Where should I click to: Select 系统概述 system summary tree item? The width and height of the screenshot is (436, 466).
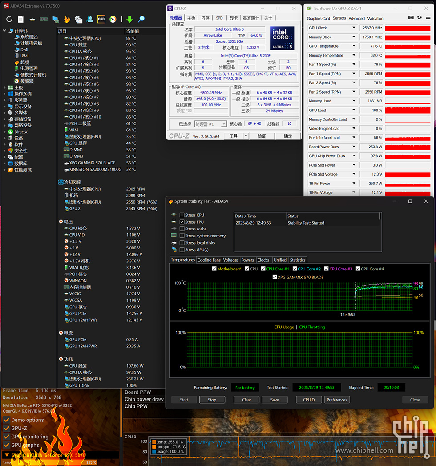click(29, 37)
